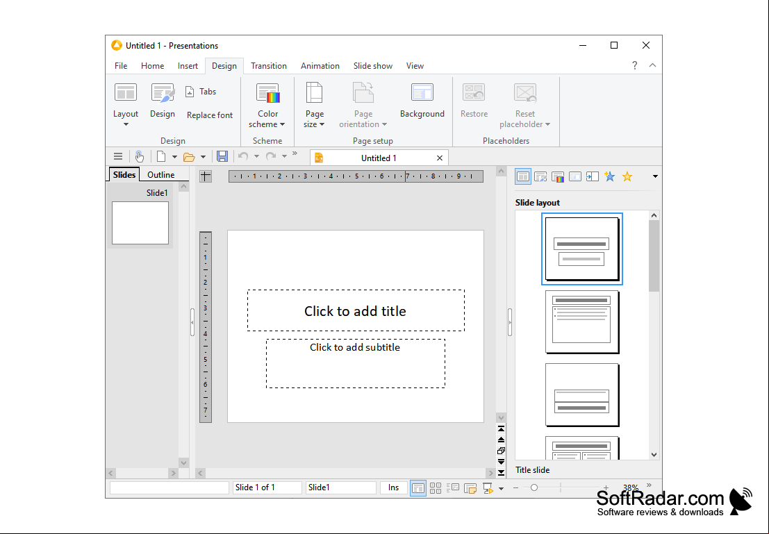Open the New document dropdown arrow

tap(174, 157)
